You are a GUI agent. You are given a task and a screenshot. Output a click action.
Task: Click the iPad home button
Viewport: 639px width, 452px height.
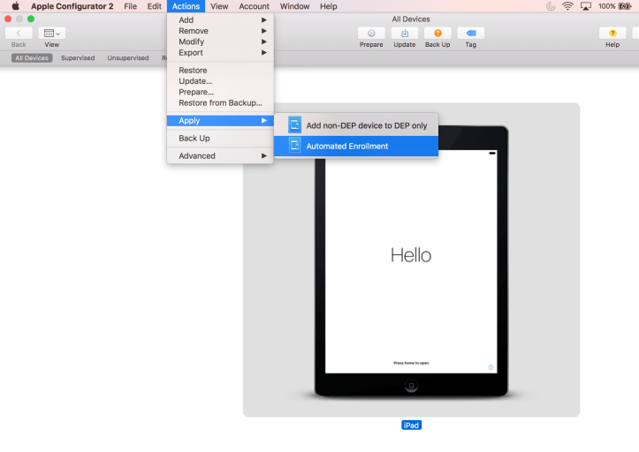(x=411, y=385)
